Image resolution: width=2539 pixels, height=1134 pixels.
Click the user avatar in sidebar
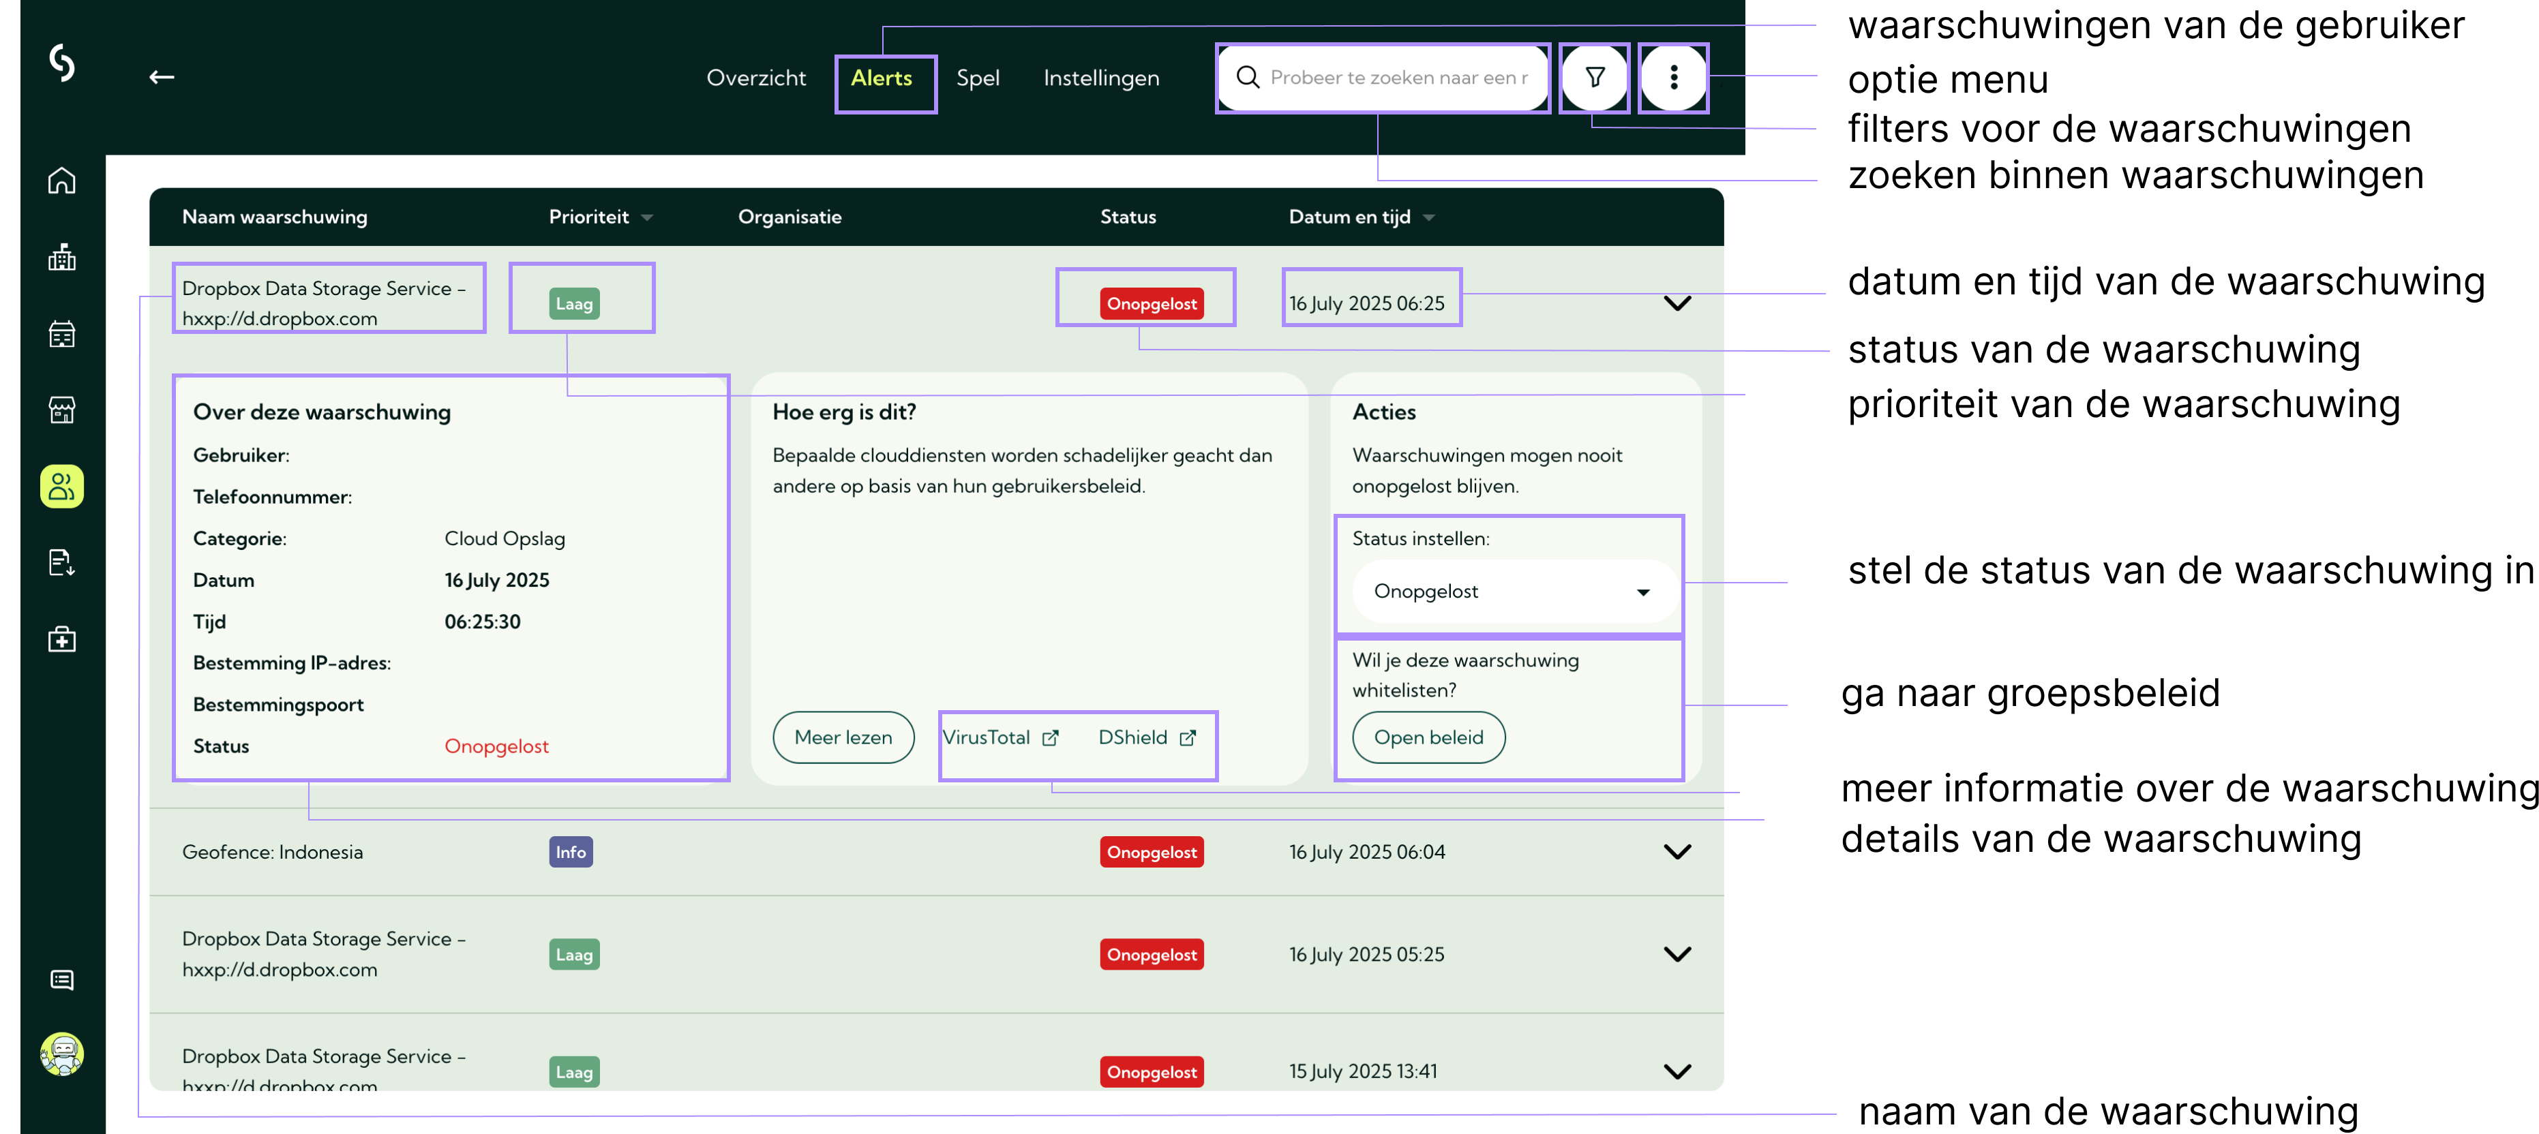(62, 1053)
